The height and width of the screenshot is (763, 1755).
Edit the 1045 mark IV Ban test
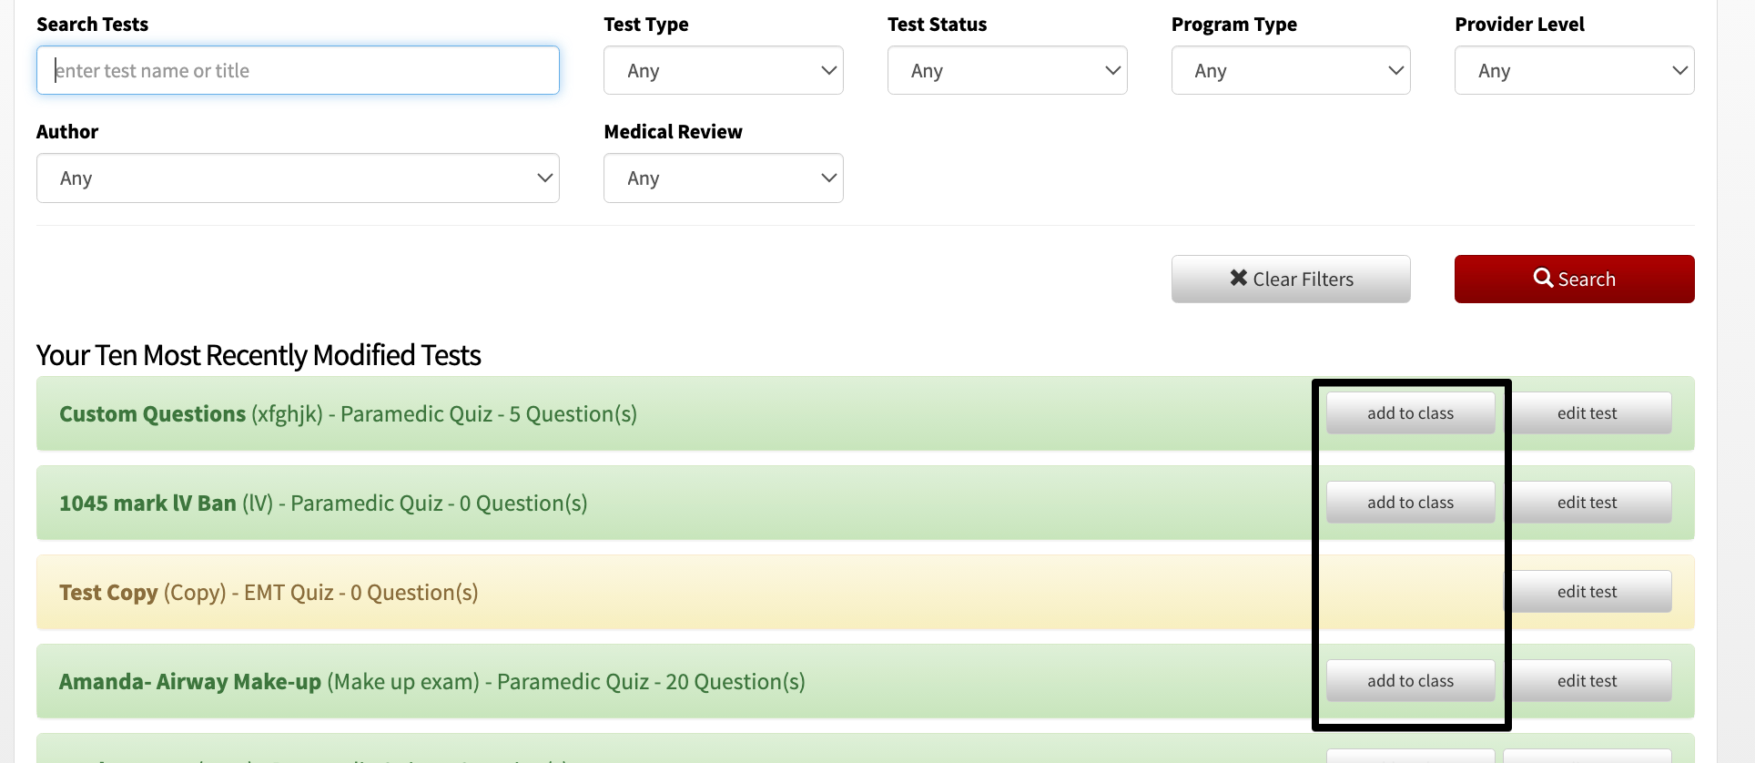tap(1587, 503)
